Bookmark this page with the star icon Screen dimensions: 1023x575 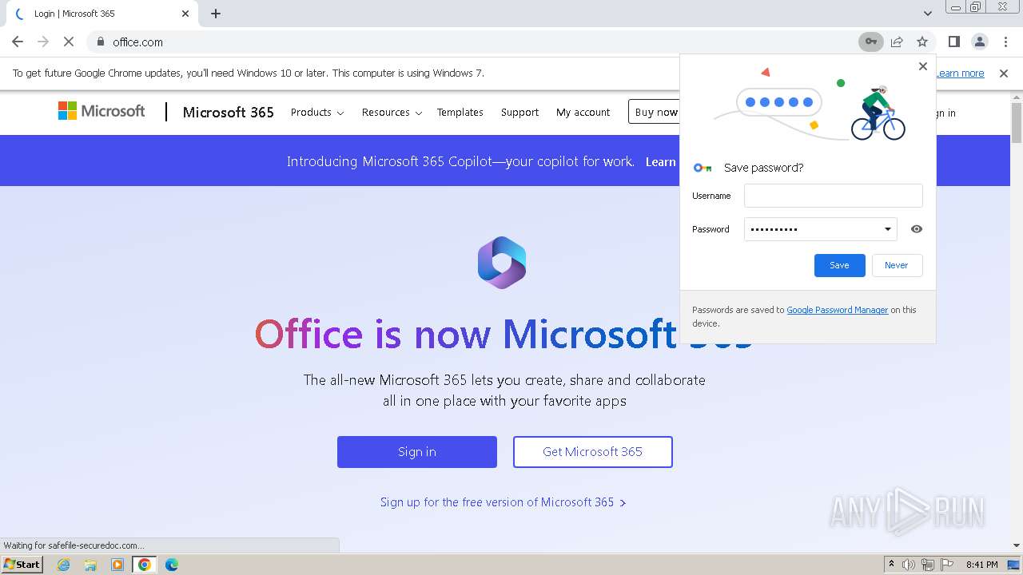(x=922, y=42)
